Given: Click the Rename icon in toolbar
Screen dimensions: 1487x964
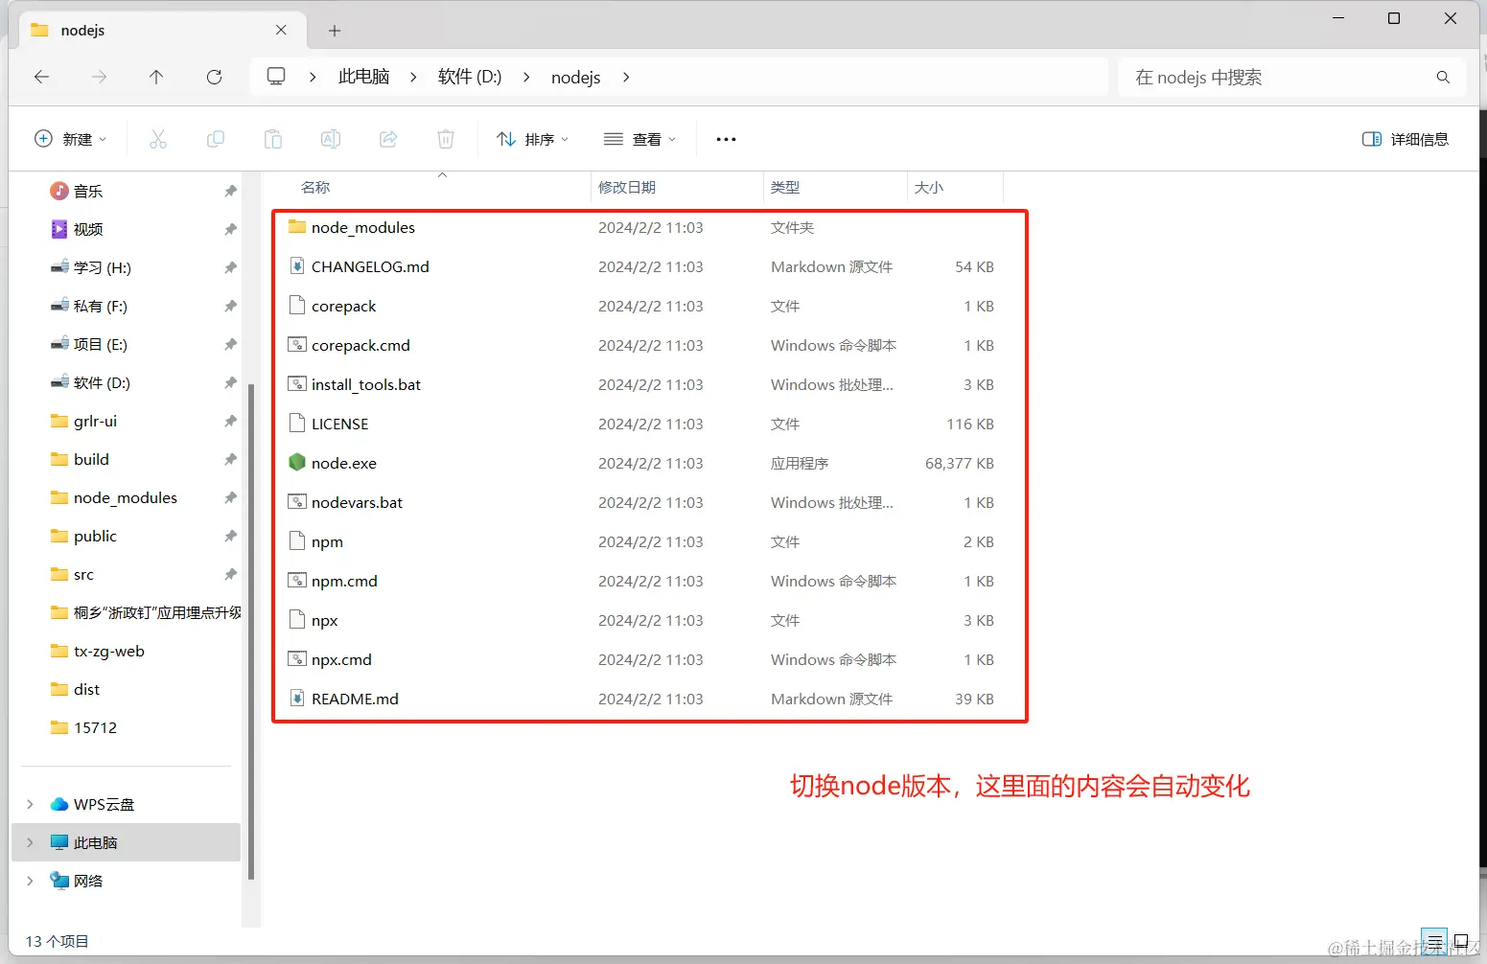Looking at the screenshot, I should 331,139.
